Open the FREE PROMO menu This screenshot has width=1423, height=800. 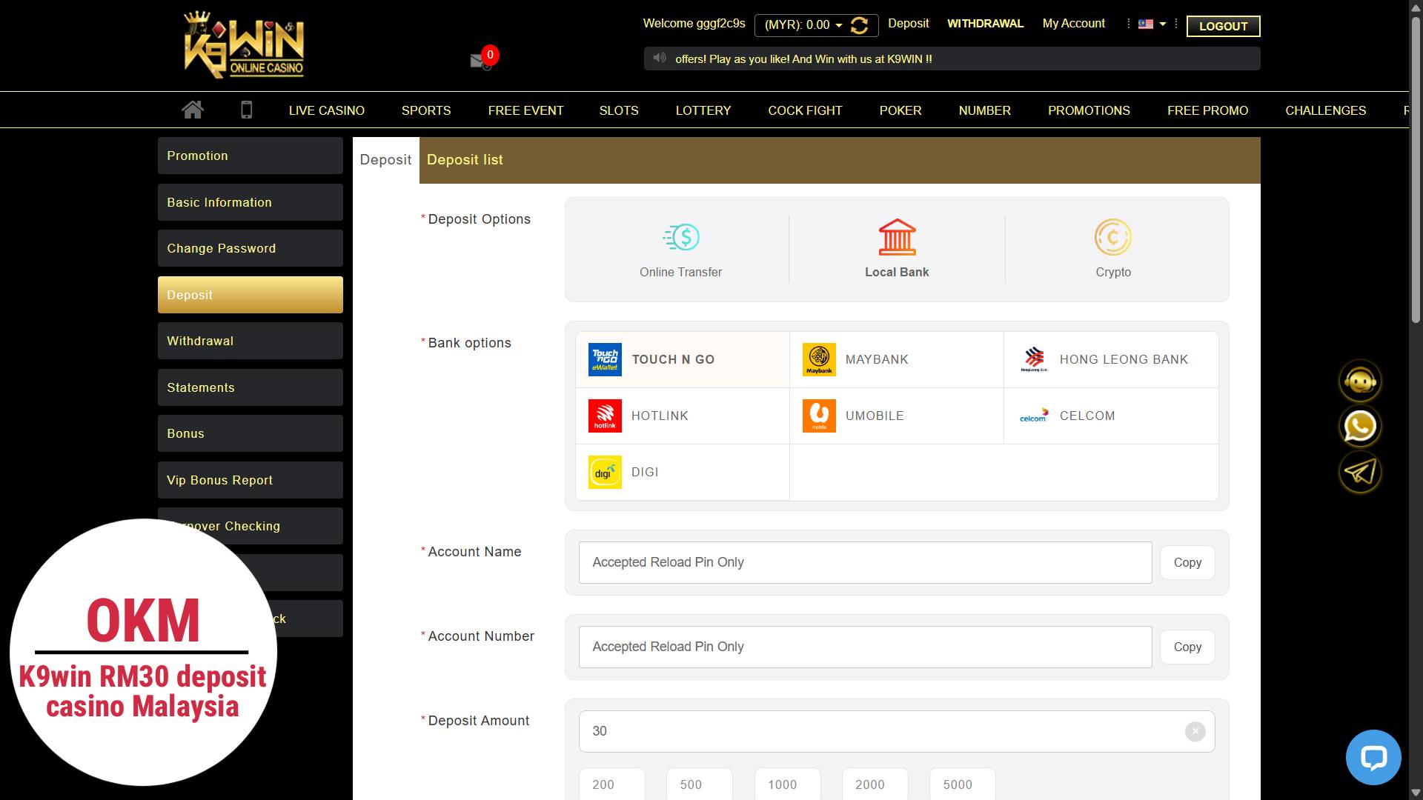pos(1207,110)
